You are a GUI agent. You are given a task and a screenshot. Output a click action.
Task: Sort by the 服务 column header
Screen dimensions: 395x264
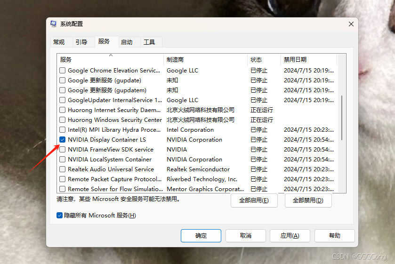coord(110,60)
